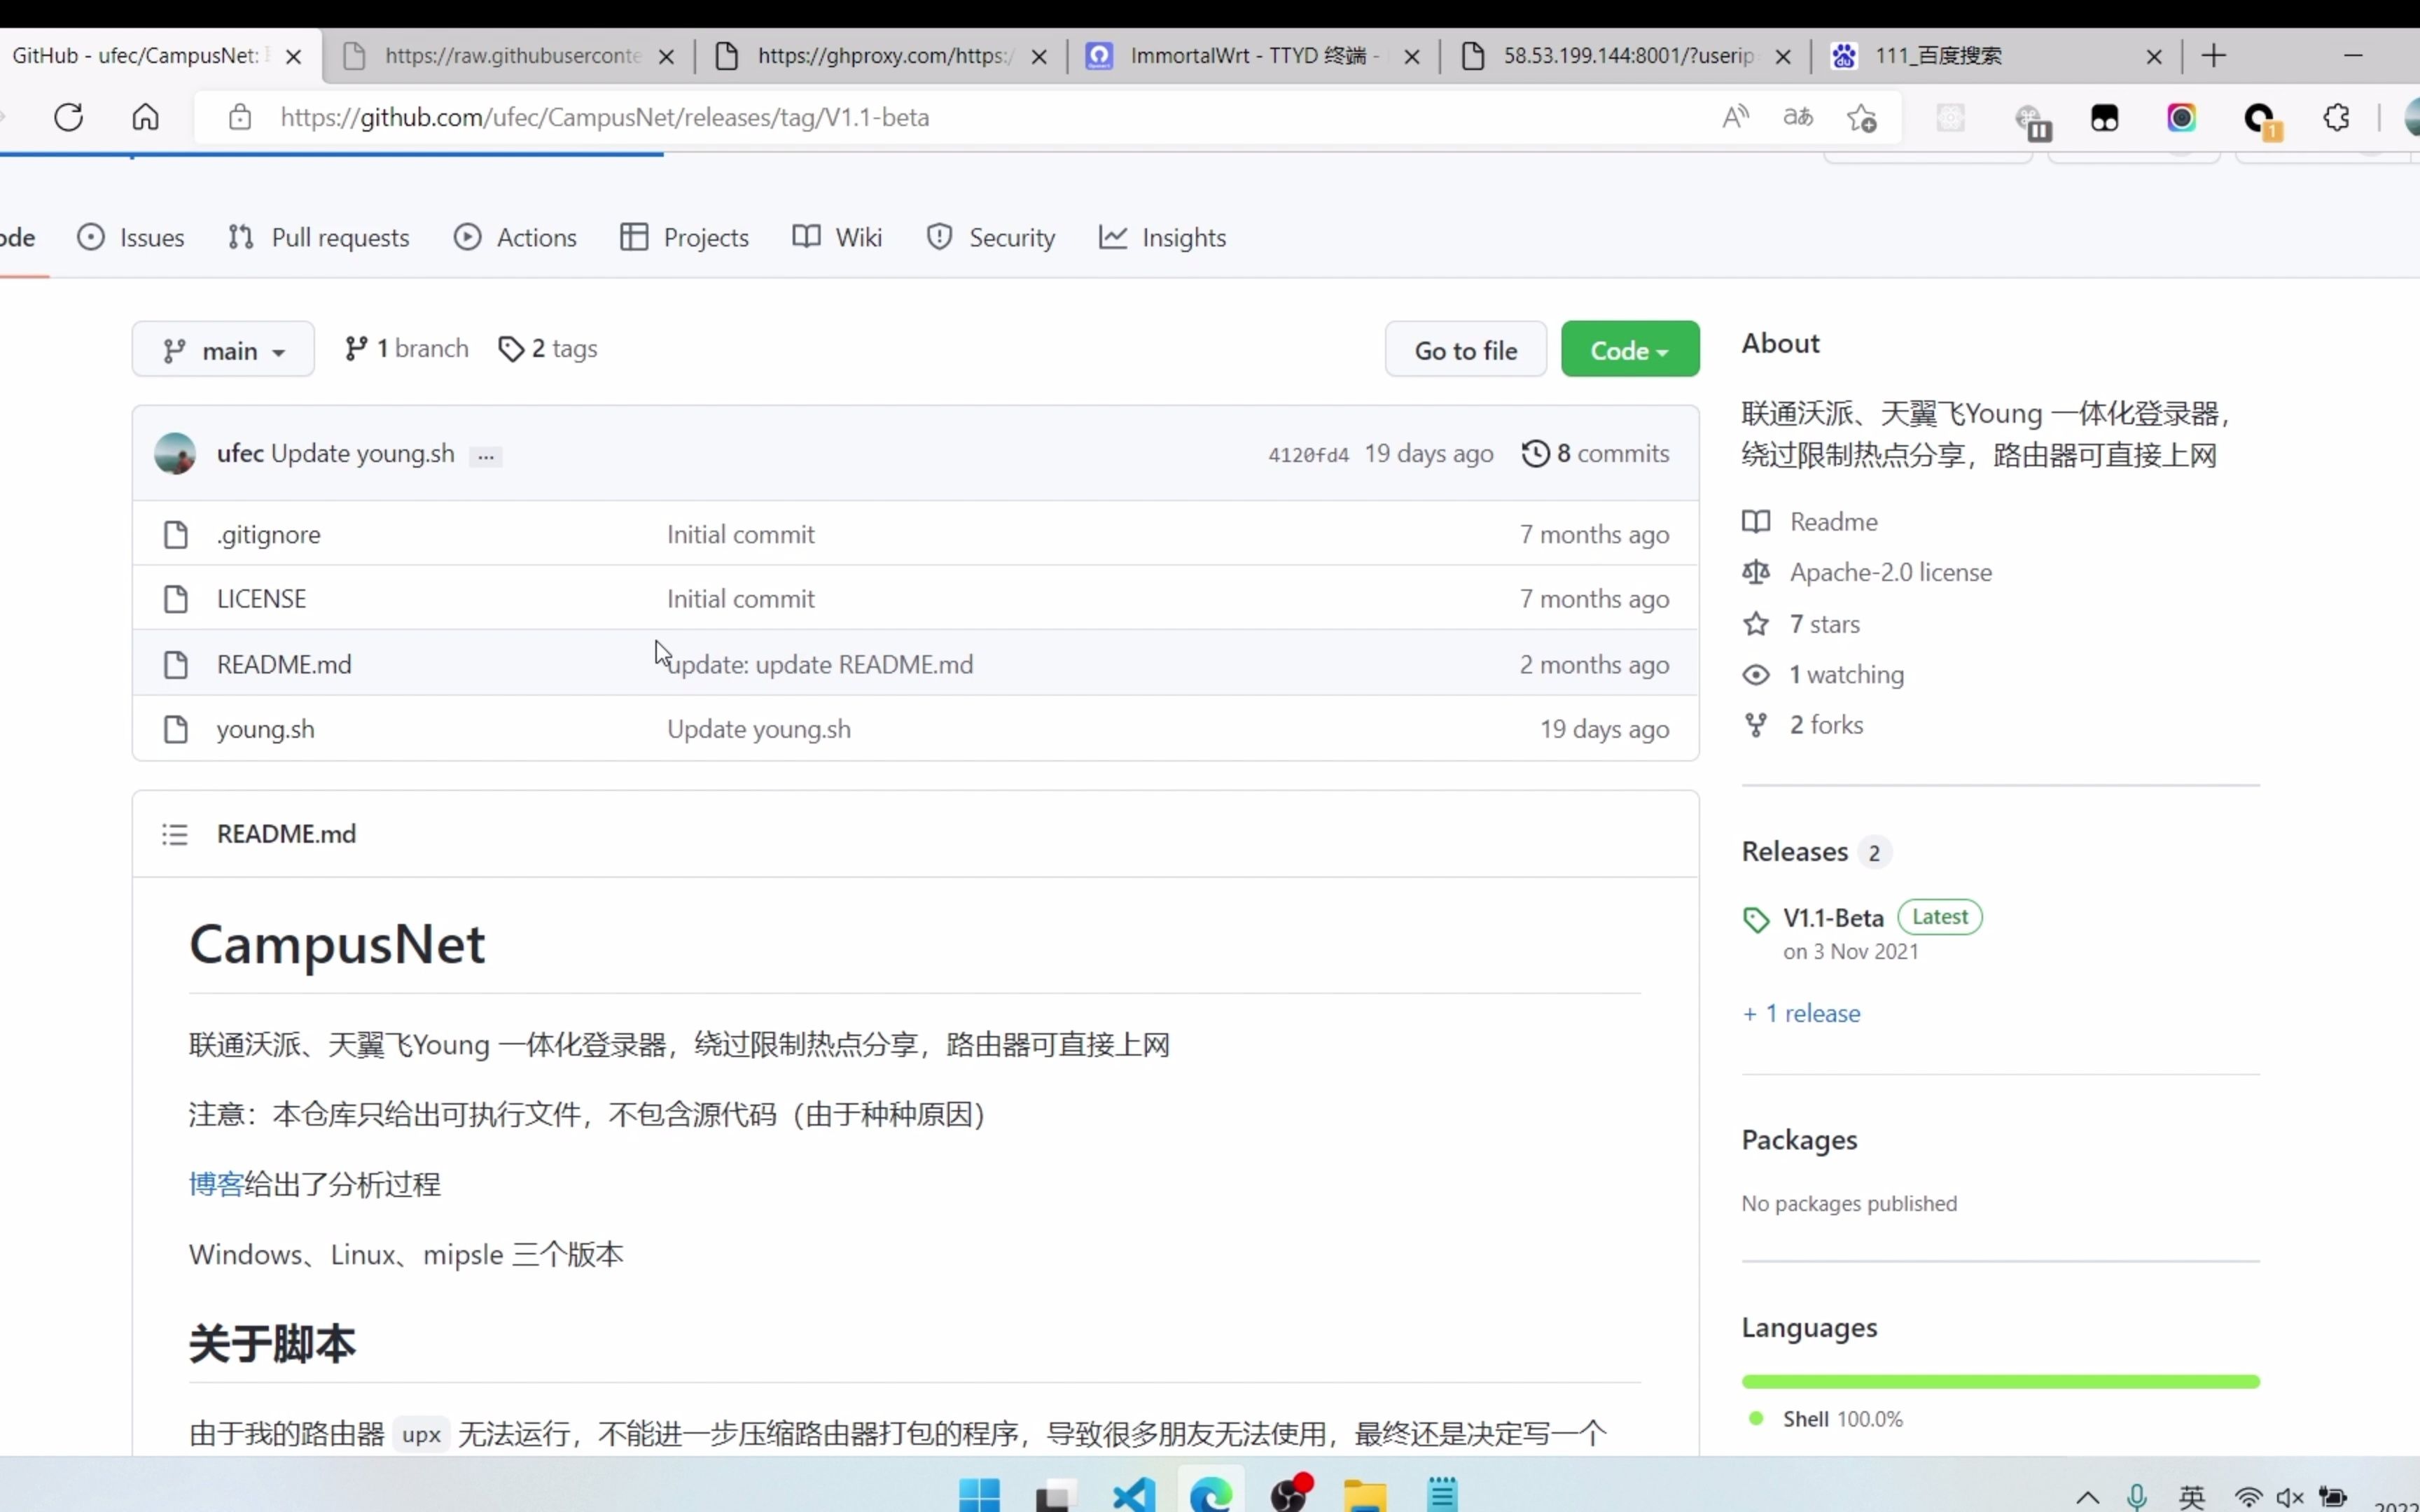
Task: Open the .gitignore file
Action: coord(269,534)
